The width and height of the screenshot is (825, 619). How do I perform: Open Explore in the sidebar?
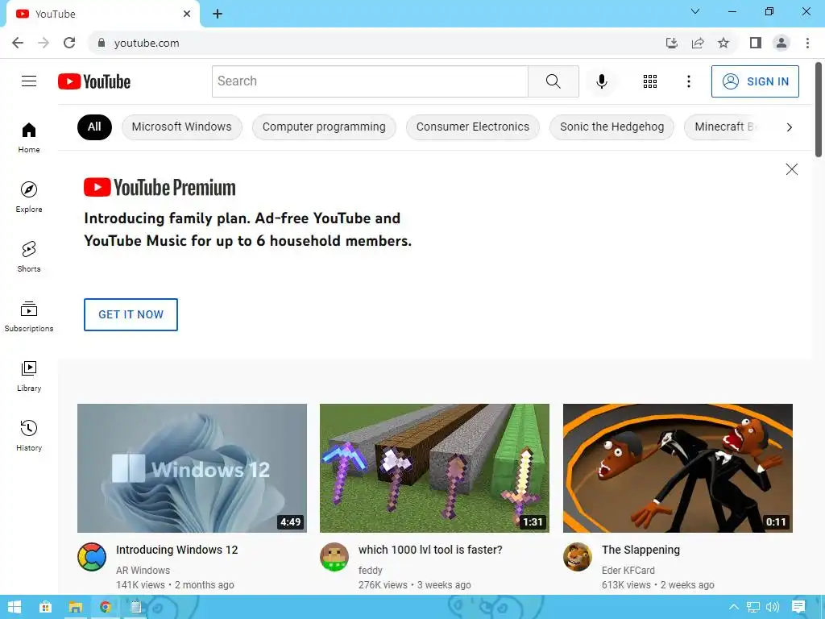(29, 197)
